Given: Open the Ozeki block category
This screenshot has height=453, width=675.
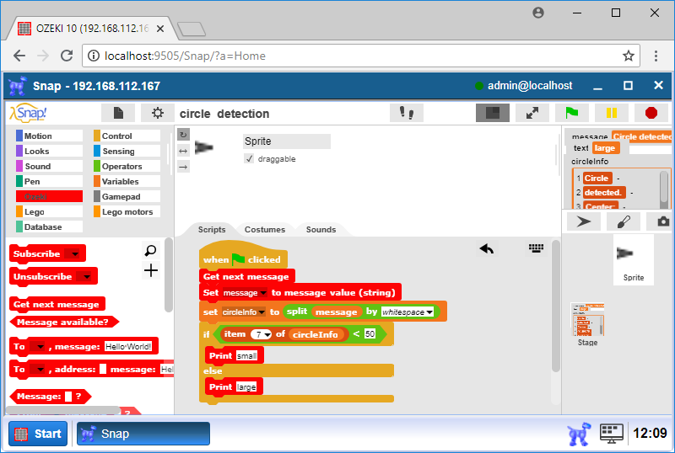Looking at the screenshot, I should (x=49, y=196).
